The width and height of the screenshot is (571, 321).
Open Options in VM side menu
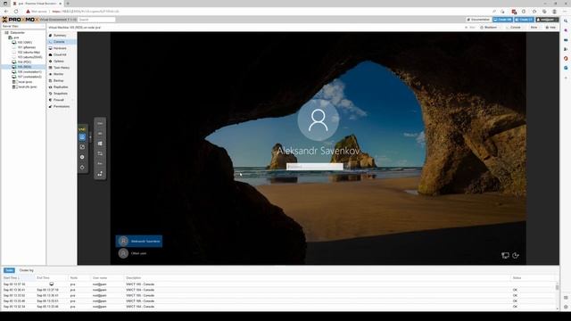pos(59,62)
